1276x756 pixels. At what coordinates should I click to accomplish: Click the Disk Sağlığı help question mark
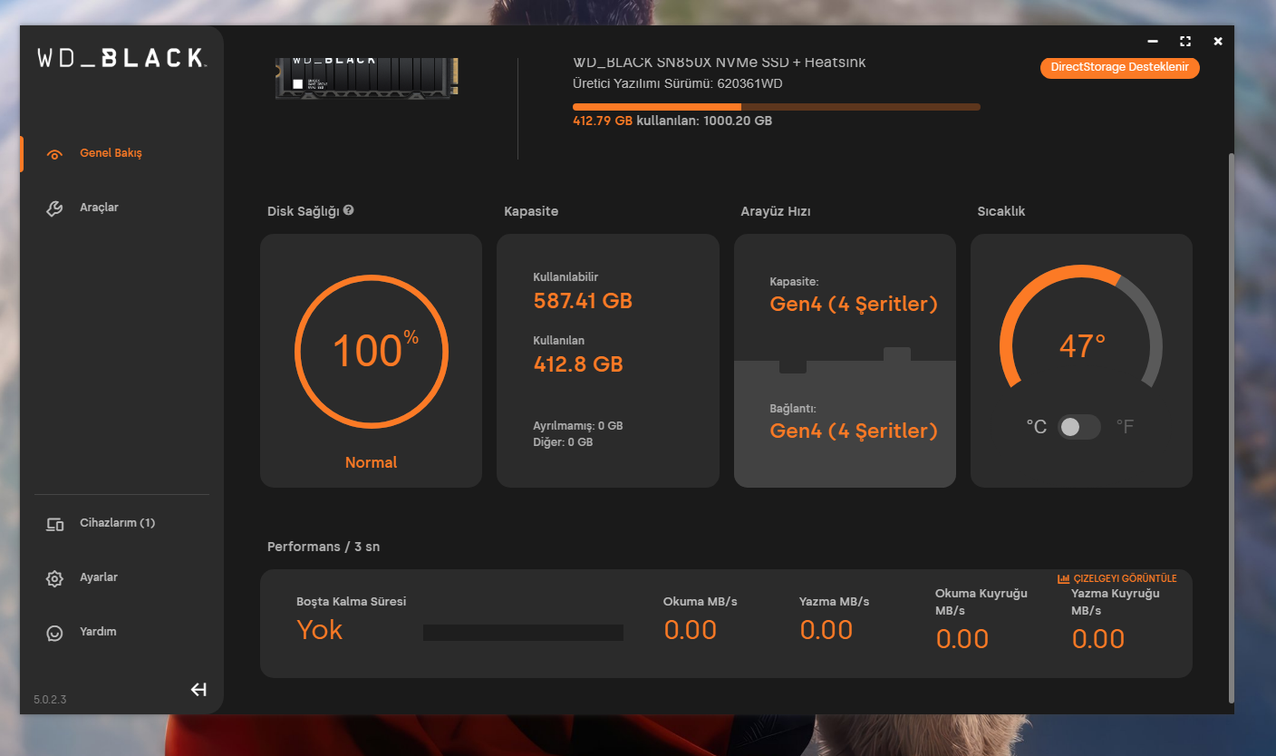(349, 210)
